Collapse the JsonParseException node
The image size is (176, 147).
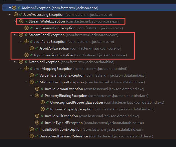21,42
